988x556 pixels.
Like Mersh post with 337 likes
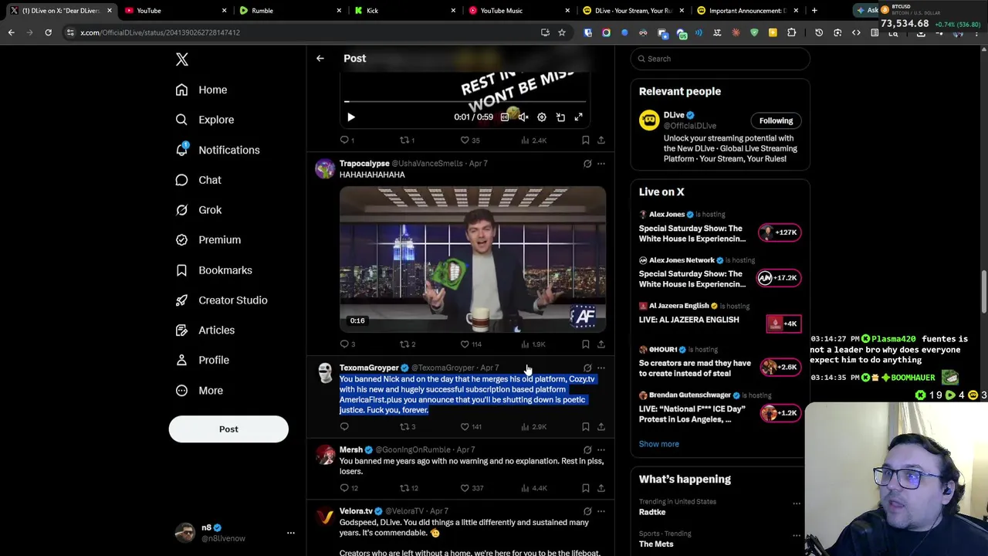[472, 488]
